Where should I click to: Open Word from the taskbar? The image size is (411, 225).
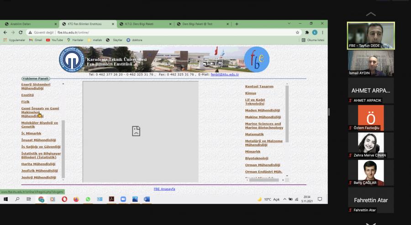point(147,199)
